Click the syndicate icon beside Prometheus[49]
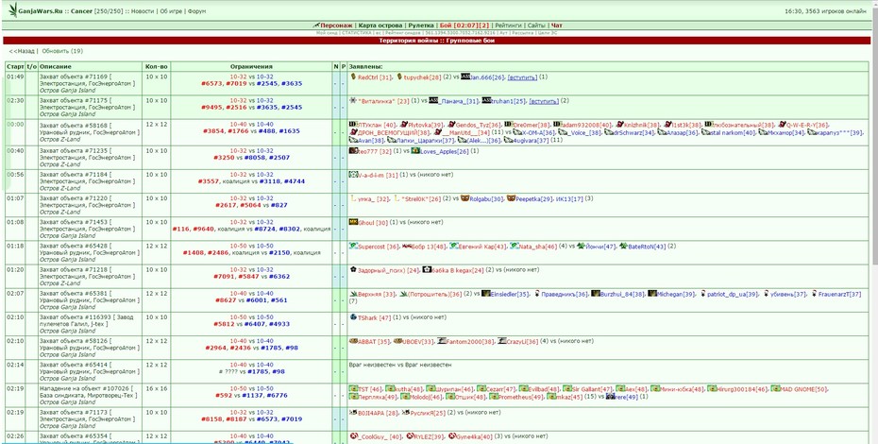The height and width of the screenshot is (444, 878). (x=494, y=397)
